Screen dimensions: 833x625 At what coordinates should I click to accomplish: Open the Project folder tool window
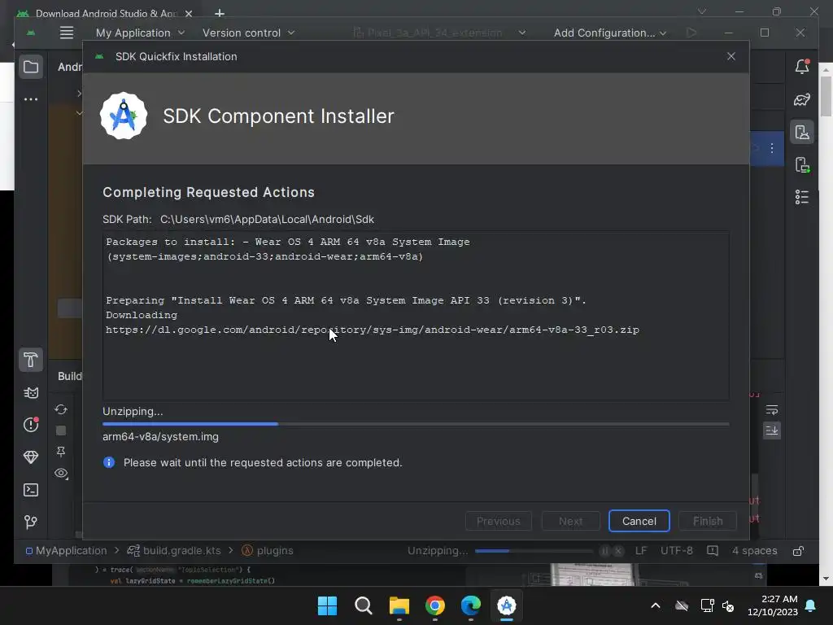(31, 67)
